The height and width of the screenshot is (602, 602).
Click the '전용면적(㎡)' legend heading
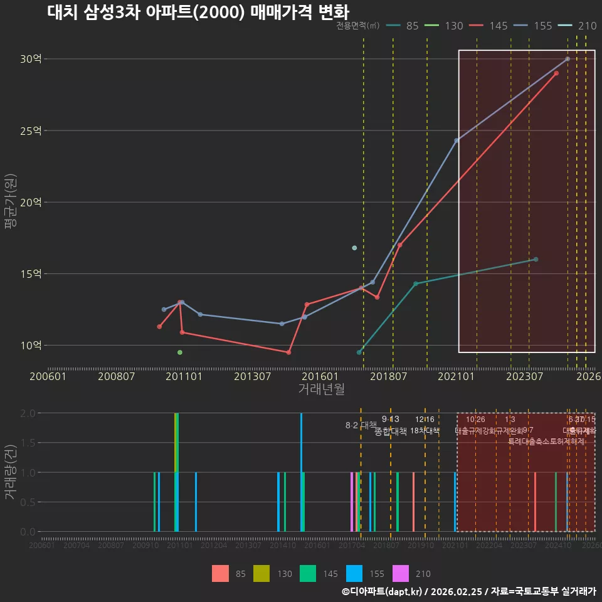(358, 26)
